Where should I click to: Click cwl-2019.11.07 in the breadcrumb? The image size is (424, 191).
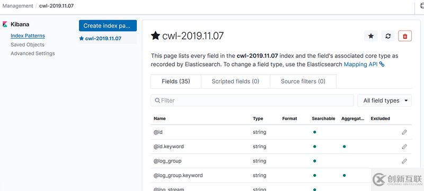pos(57,6)
